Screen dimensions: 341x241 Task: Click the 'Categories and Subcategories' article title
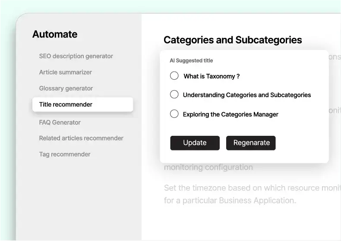[233, 40]
